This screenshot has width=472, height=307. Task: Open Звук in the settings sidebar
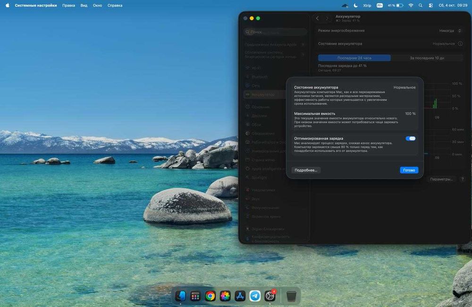pyautogui.click(x=274, y=199)
